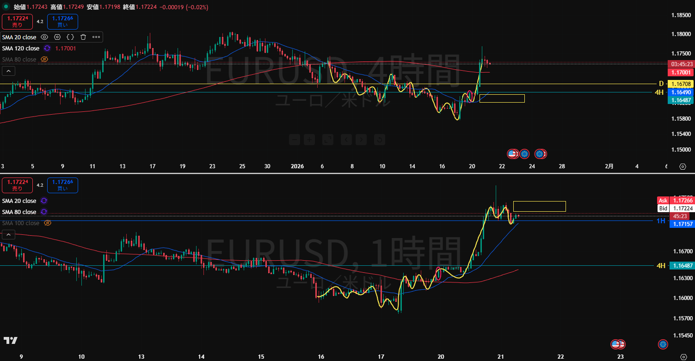Unhide SMA 100 close in the 1-hour chart
The image size is (695, 361).
47,223
